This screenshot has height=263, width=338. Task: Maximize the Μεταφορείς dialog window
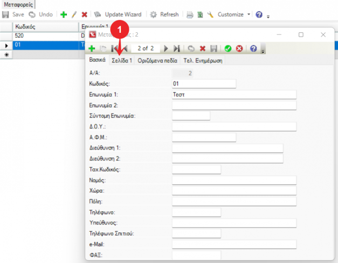pos(301,34)
